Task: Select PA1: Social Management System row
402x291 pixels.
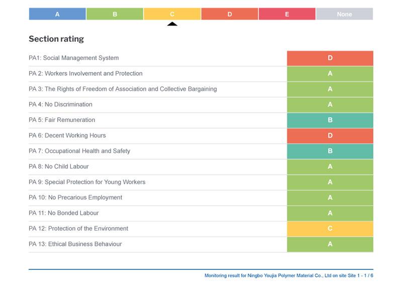Action: click(x=74, y=58)
